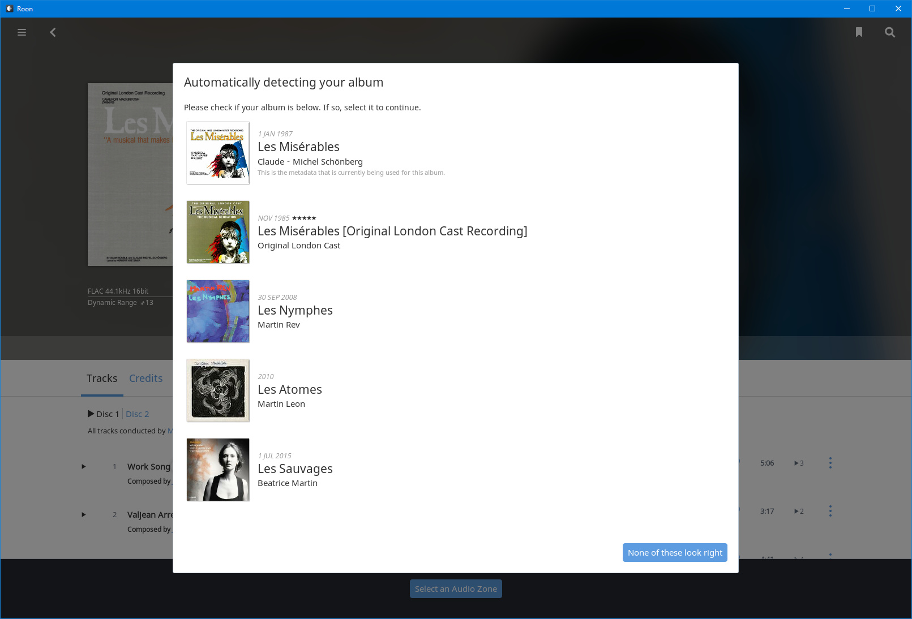Click artist Martin Rev
The height and width of the screenshot is (619, 912).
[x=279, y=325]
